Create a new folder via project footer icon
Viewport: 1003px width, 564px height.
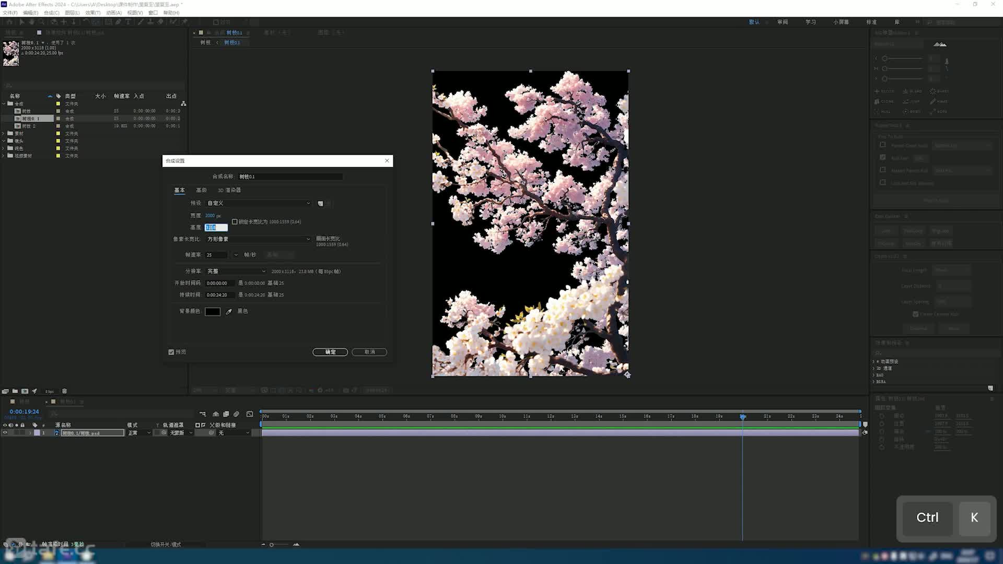[15, 391]
